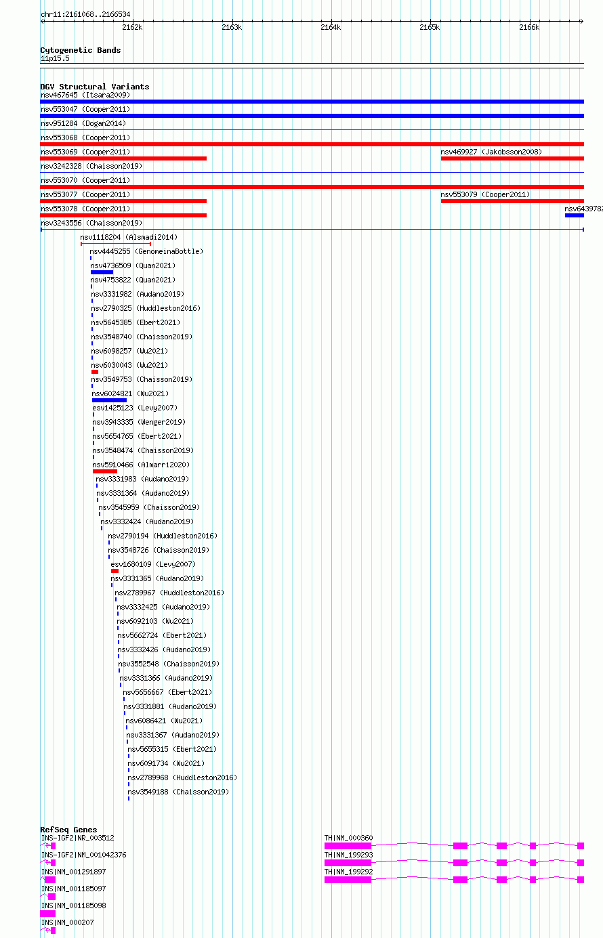Click the red bar under nsv6030043 (Wu2021)
The image size is (603, 938).
click(95, 372)
